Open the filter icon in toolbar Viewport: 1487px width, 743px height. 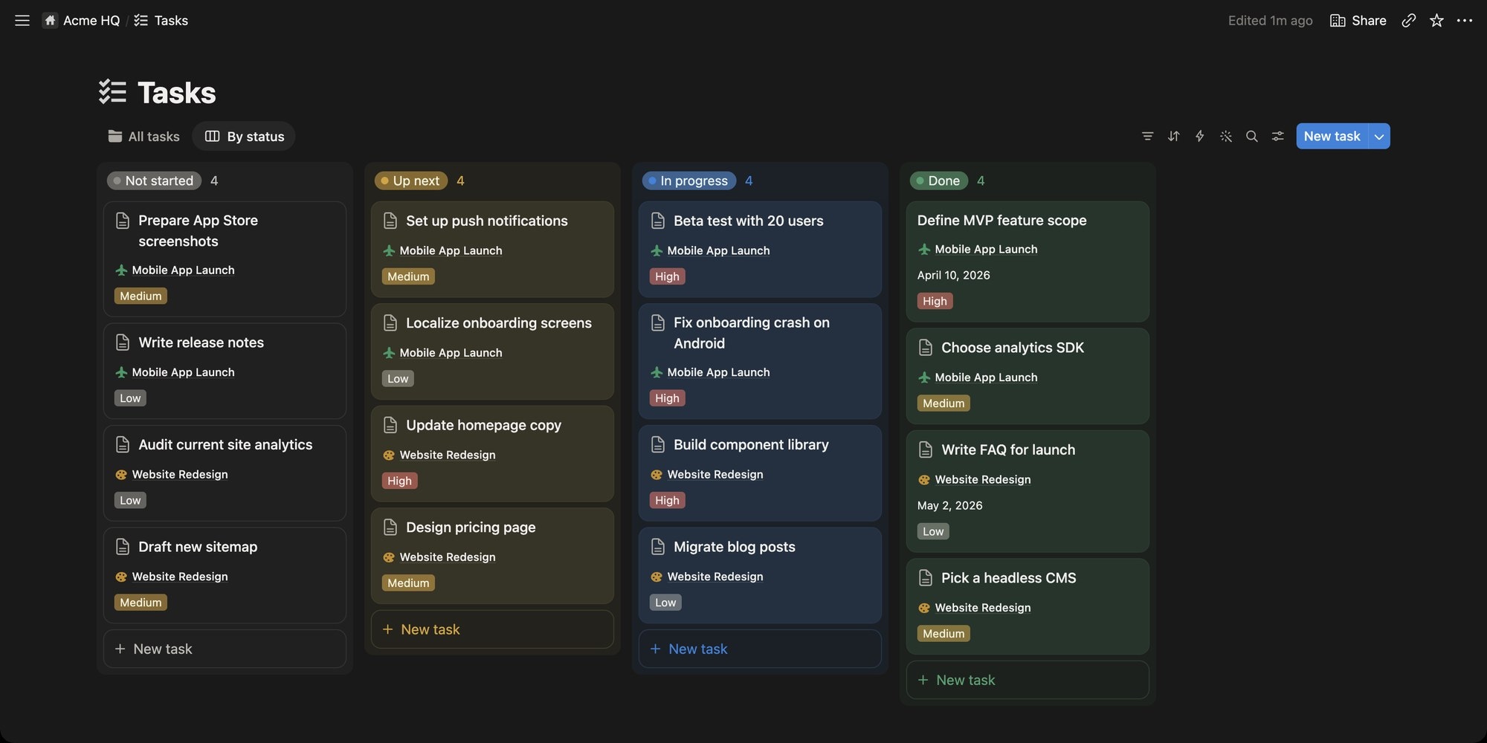pyautogui.click(x=1147, y=136)
